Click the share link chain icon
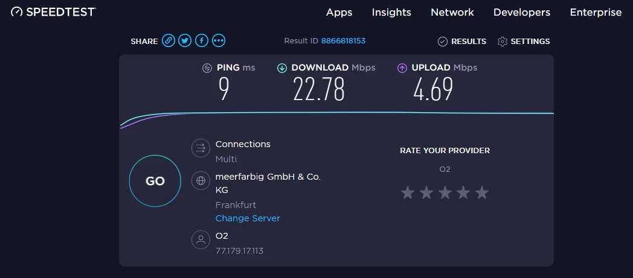Viewport: 633px width, 278px height. [169, 41]
